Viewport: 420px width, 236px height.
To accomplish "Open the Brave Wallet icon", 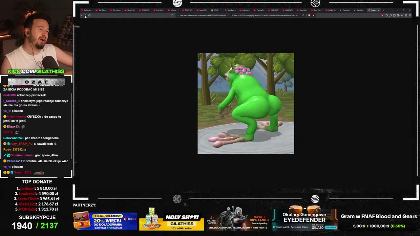I will click(x=398, y=15).
